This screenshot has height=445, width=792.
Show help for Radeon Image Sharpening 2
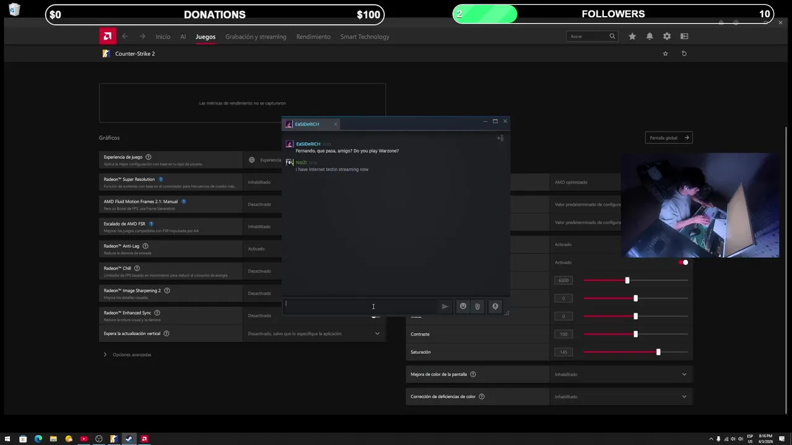(167, 290)
